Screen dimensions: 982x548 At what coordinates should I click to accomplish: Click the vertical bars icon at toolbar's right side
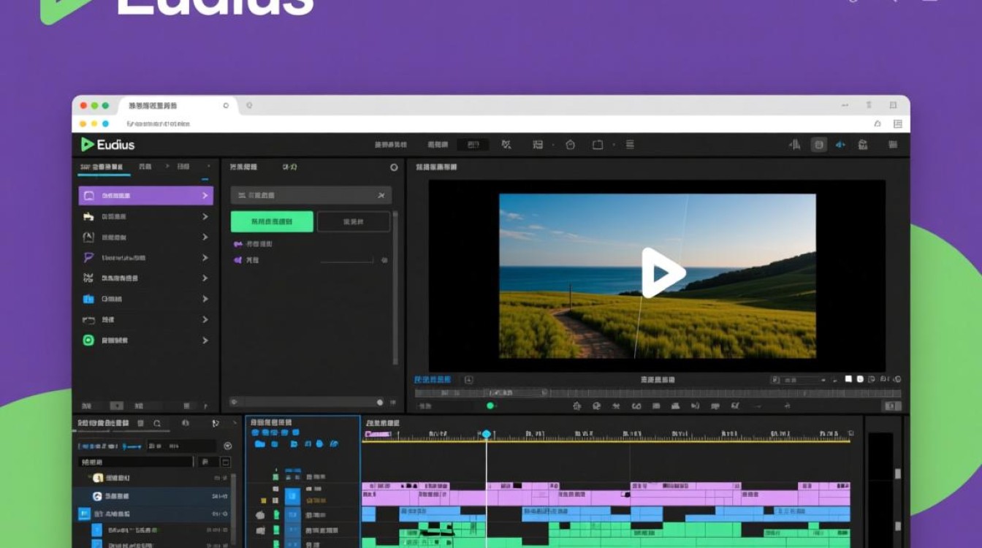(794, 145)
